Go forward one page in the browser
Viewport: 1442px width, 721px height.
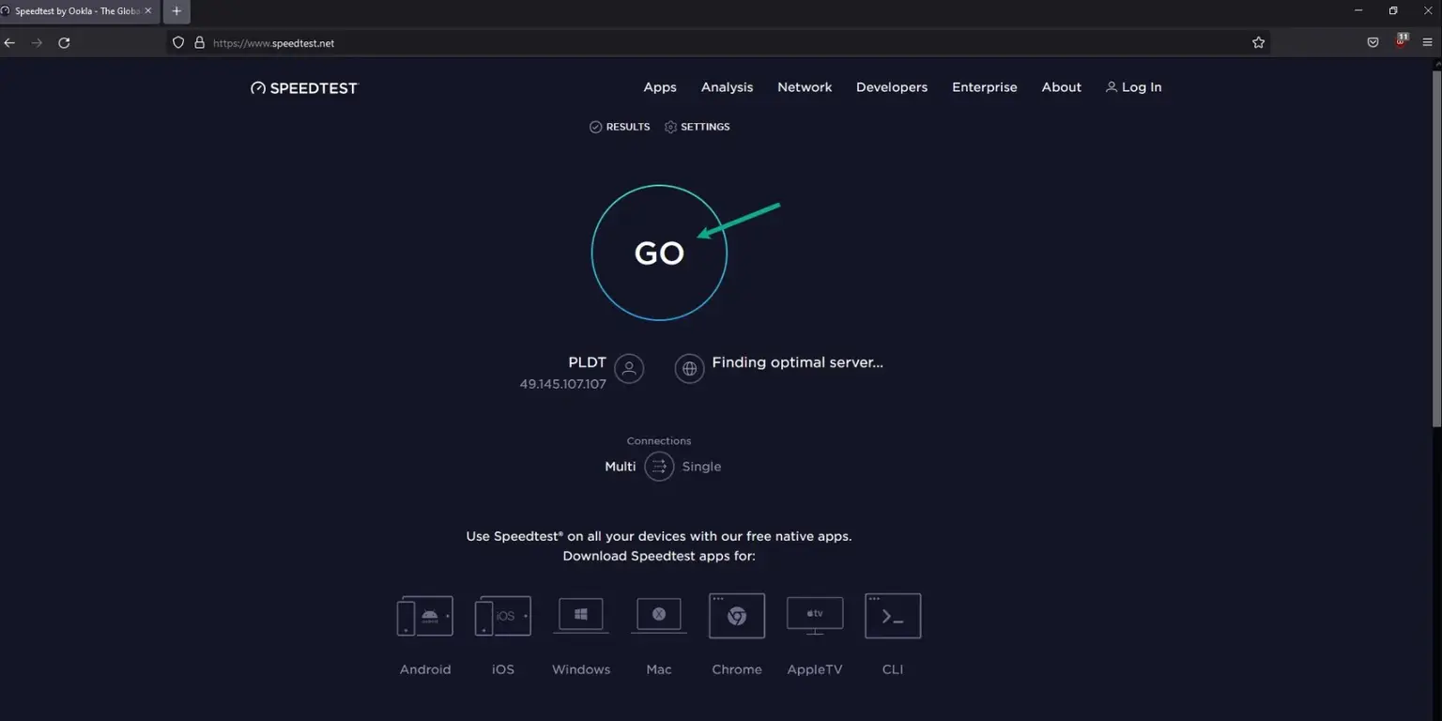point(37,43)
